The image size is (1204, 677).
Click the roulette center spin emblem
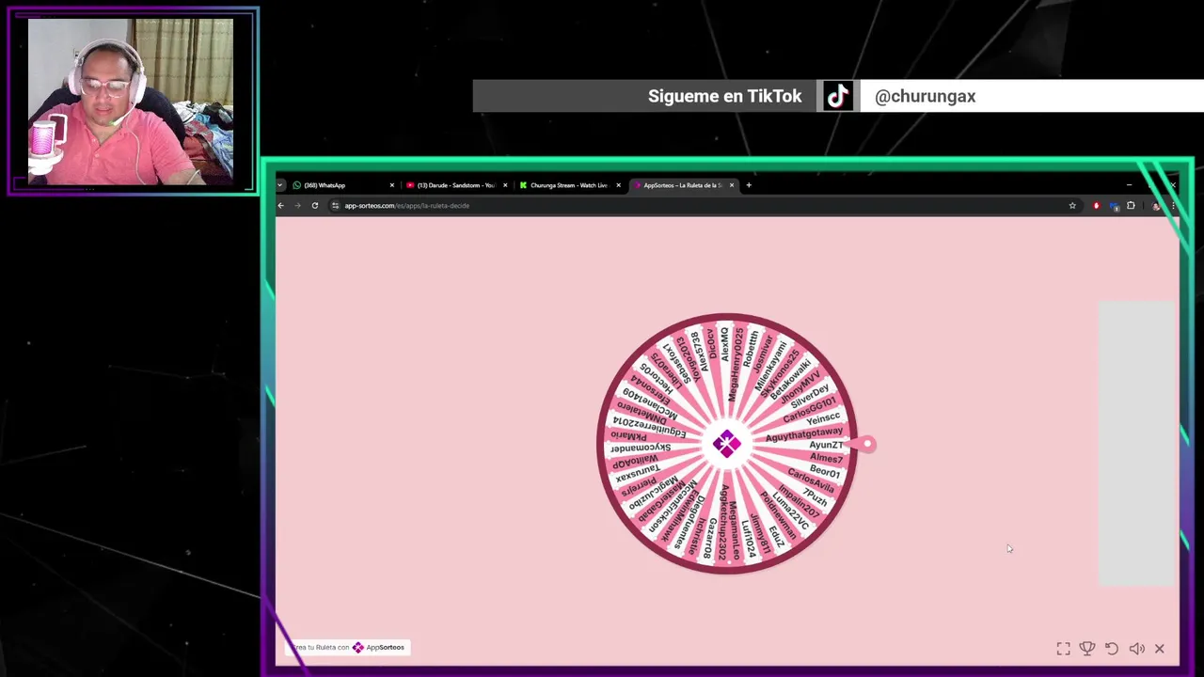coord(726,444)
